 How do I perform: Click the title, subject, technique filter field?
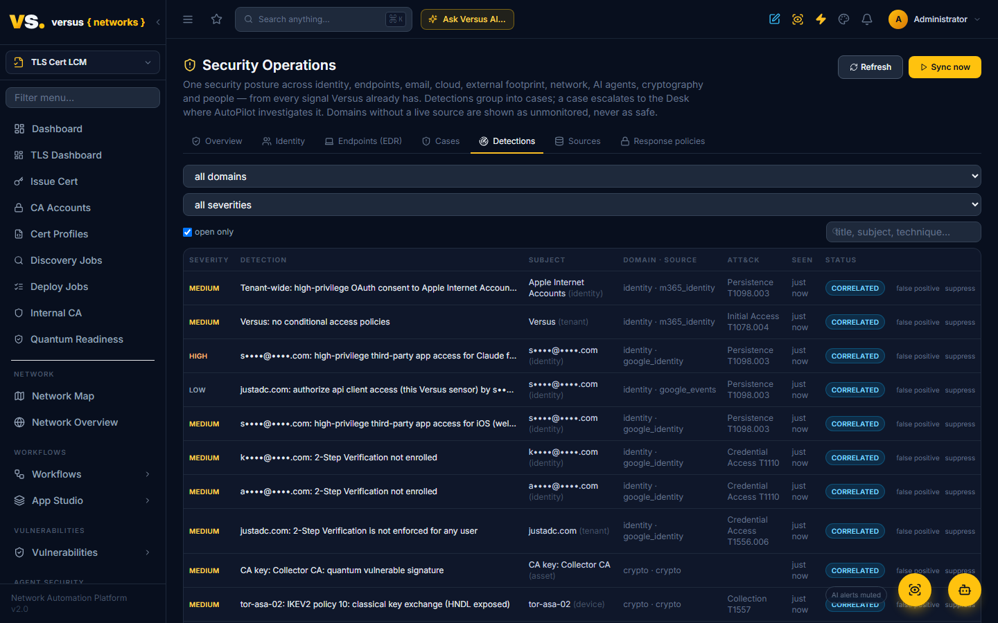904,232
